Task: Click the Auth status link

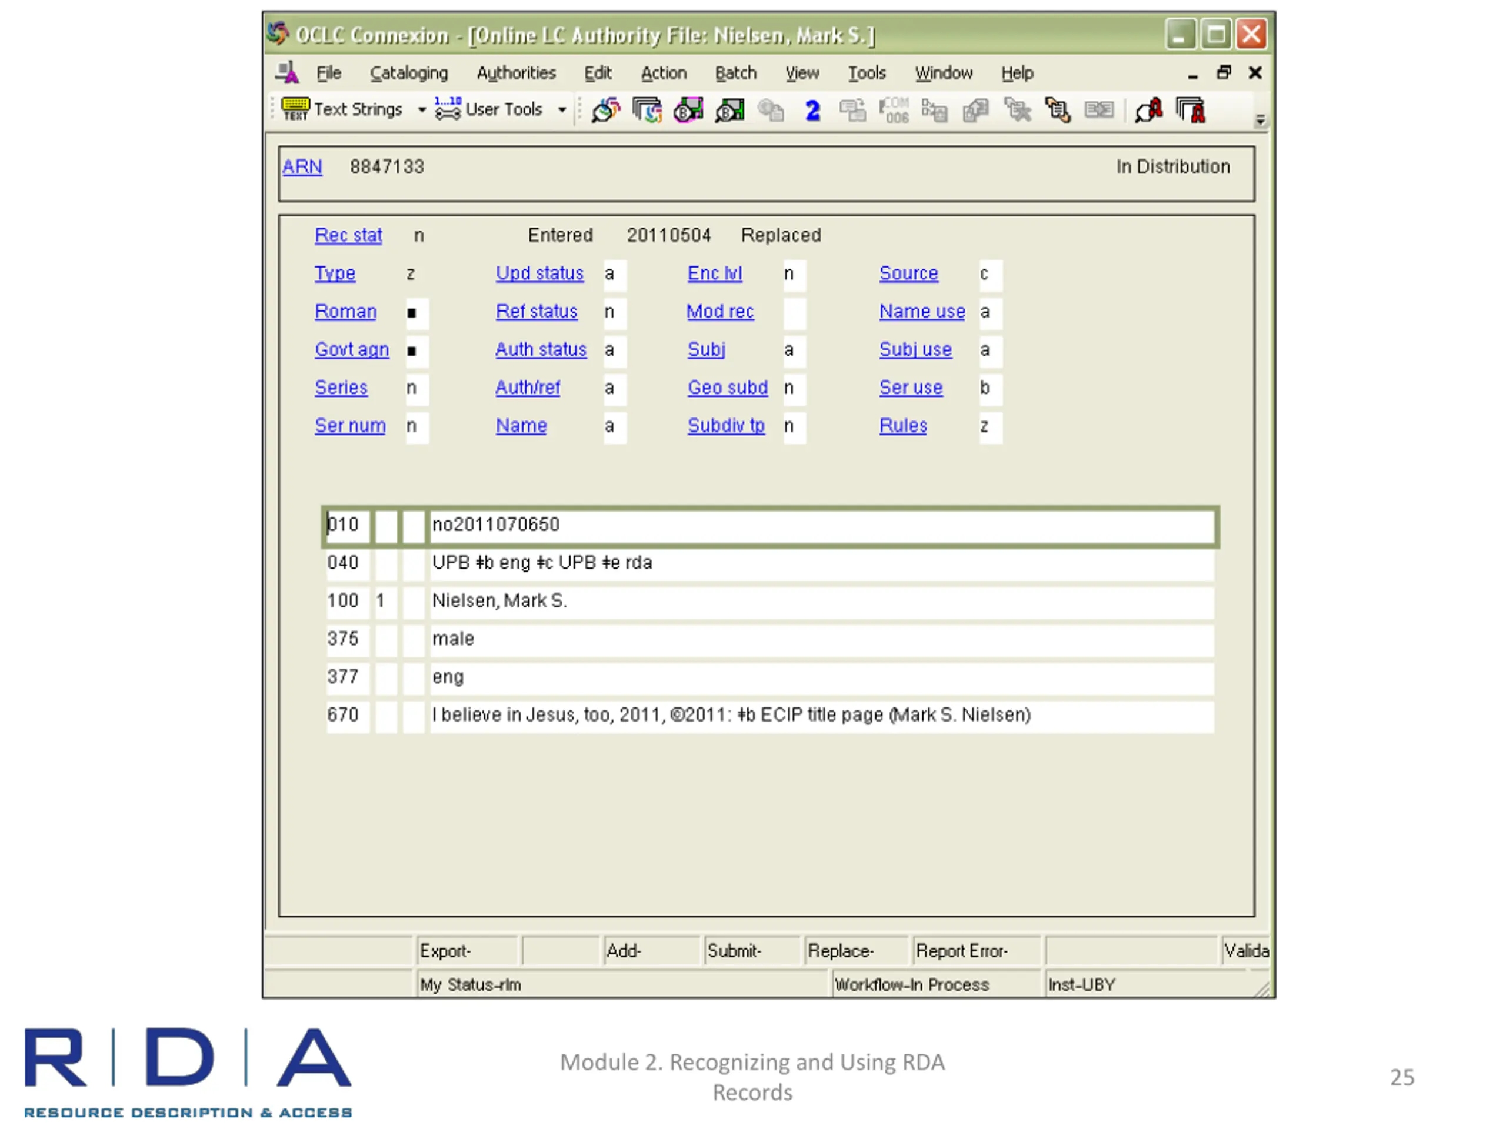Action: [x=541, y=350]
